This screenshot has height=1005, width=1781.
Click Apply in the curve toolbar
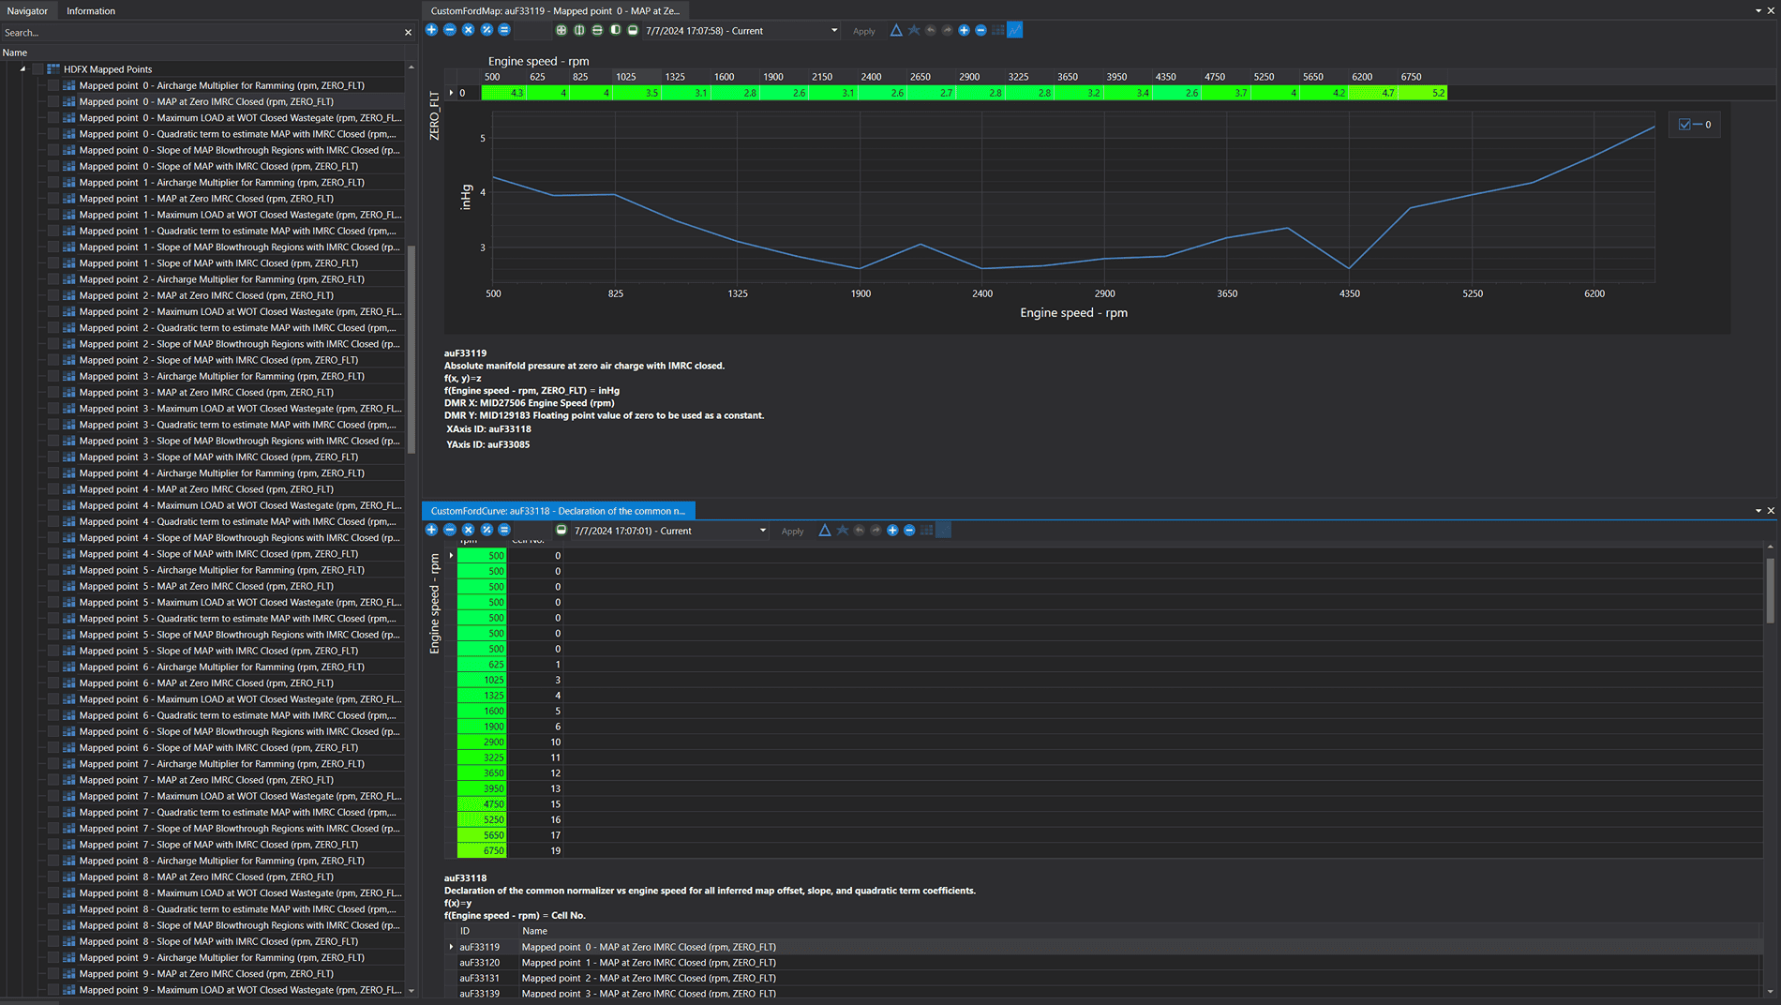792,531
